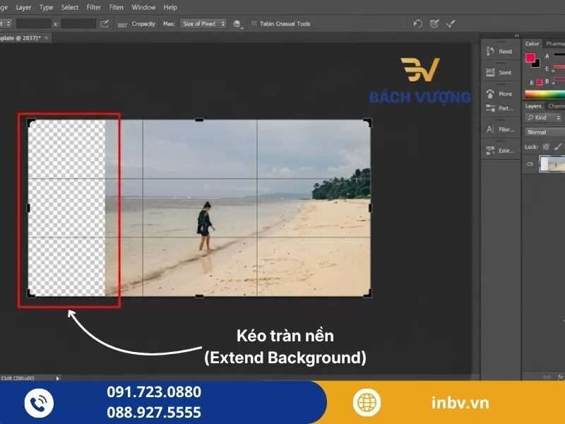The image size is (565, 424).
Task: Click the bottom-left crop corner handle
Action: click(x=31, y=293)
